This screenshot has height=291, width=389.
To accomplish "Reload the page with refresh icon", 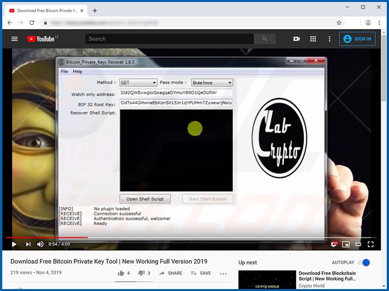I will 32,23.
